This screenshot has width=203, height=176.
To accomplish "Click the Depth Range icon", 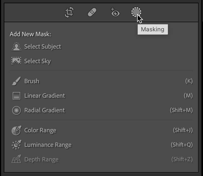I will [x=16, y=159].
